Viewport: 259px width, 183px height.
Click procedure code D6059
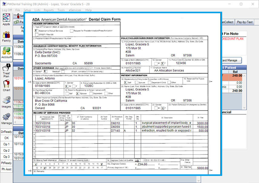coord(115,127)
